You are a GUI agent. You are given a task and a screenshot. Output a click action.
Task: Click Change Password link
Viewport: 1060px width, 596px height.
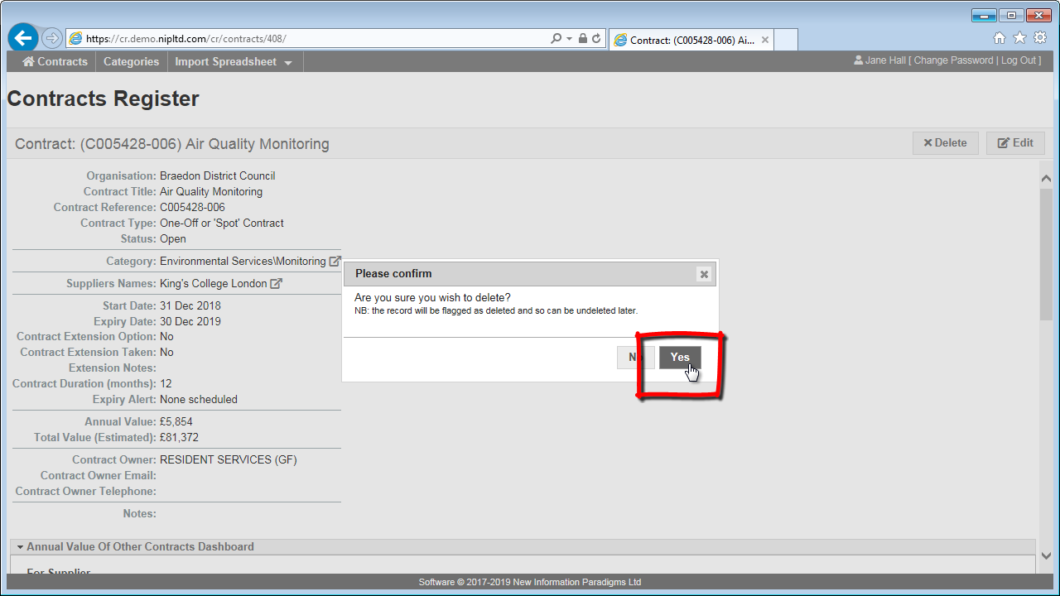[x=953, y=60]
